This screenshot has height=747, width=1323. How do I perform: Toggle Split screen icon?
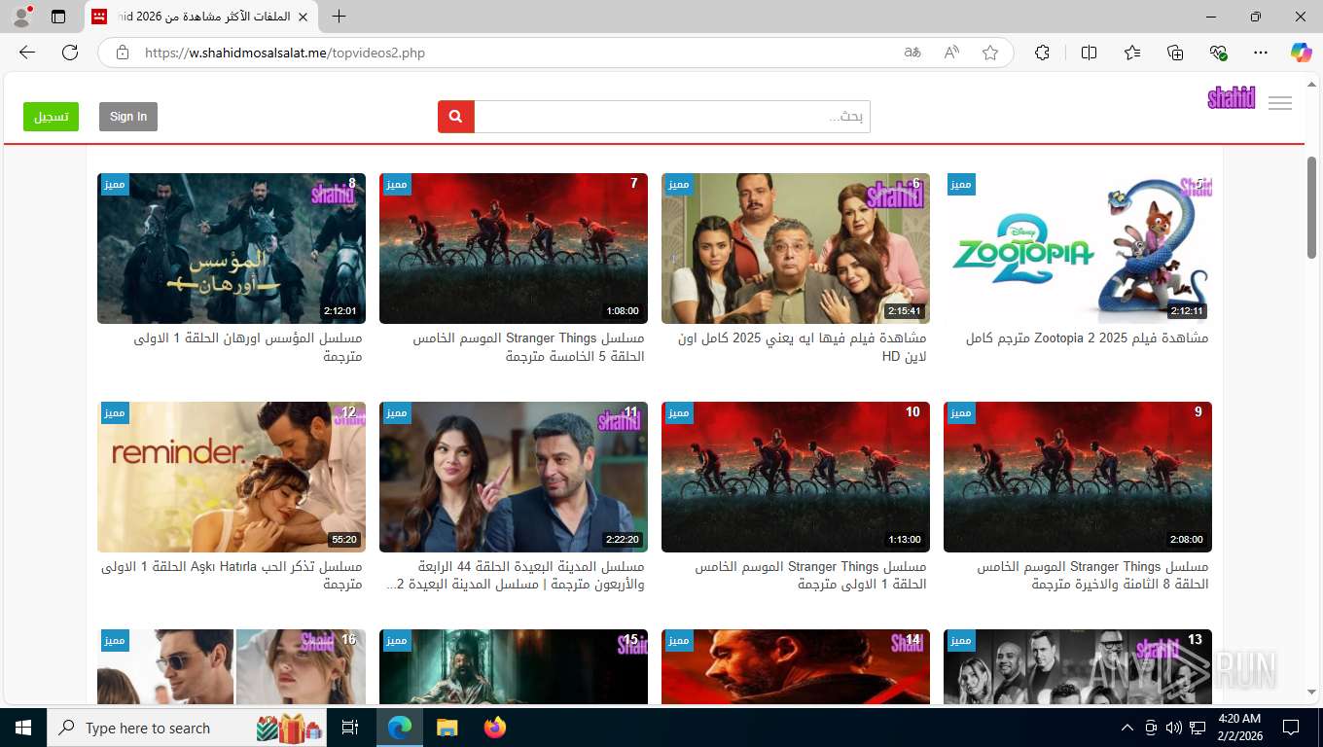tap(1090, 53)
